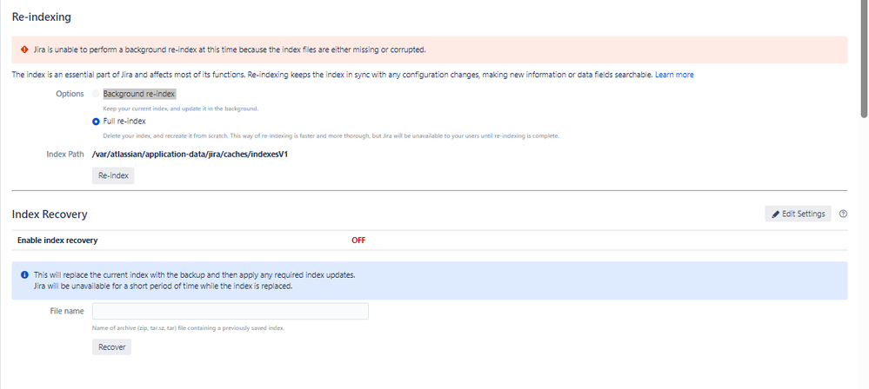Select the Background re-index radio option
This screenshot has height=389, width=869.
coord(96,94)
